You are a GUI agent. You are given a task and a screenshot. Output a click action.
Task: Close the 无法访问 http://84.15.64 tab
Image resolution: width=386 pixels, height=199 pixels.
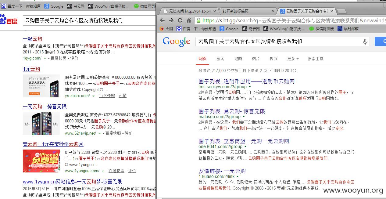tap(214, 11)
